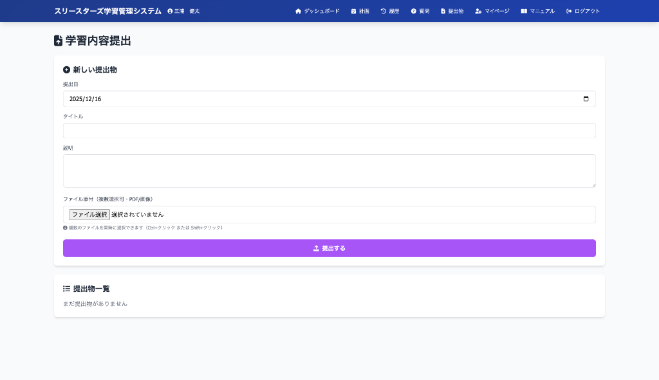Click the user avatar icon beside 三浦 健太
The height and width of the screenshot is (380, 659).
(x=170, y=11)
